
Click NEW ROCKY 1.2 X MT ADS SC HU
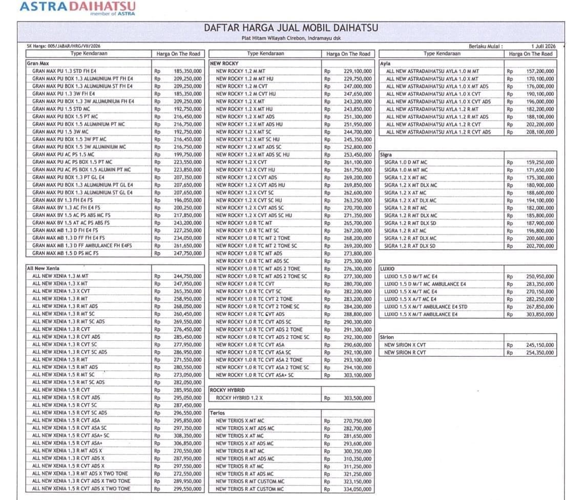[x=291, y=155]
